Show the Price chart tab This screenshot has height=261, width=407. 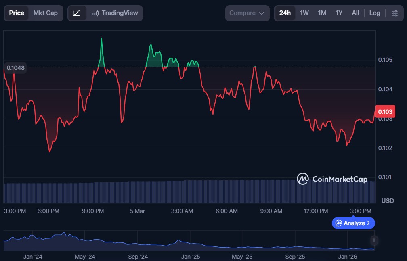[17, 13]
